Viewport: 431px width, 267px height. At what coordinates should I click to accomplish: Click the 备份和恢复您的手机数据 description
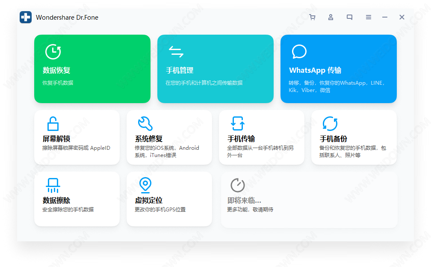353,151
